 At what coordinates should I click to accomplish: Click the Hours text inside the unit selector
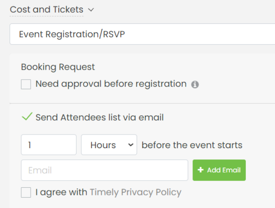pyautogui.click(x=103, y=145)
